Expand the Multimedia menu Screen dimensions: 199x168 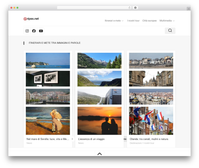point(167,21)
